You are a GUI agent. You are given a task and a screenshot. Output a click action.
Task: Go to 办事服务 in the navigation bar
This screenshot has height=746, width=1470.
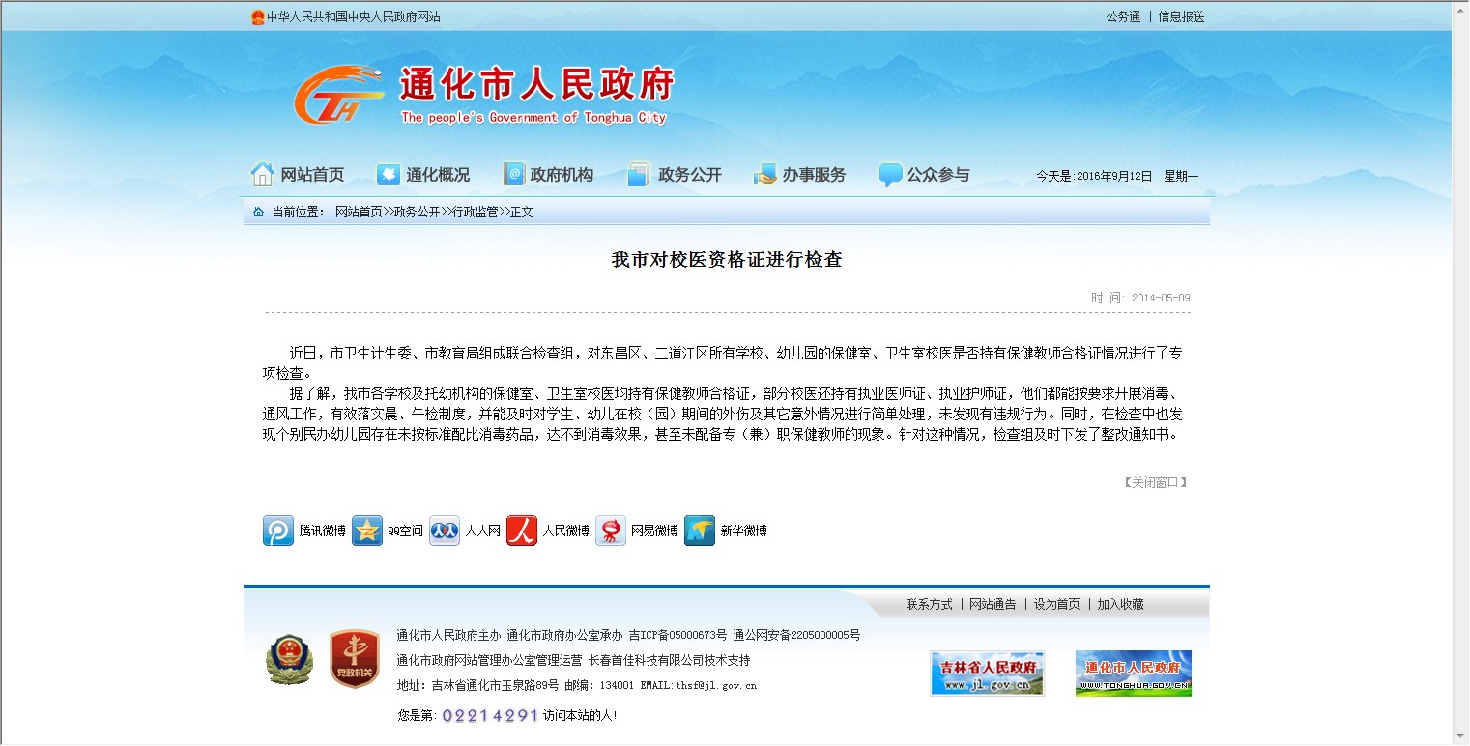[x=799, y=175]
